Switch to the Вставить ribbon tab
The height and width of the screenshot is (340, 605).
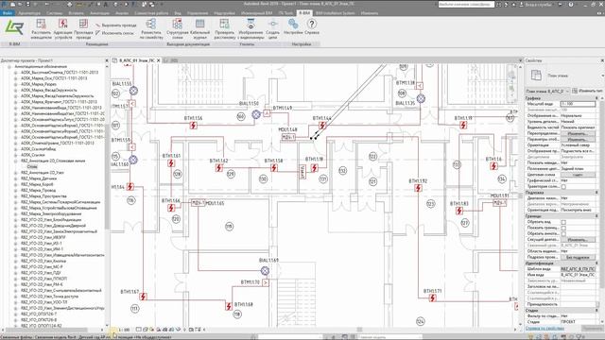point(76,12)
